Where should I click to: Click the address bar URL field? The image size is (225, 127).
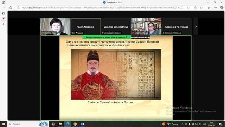point(103,8)
